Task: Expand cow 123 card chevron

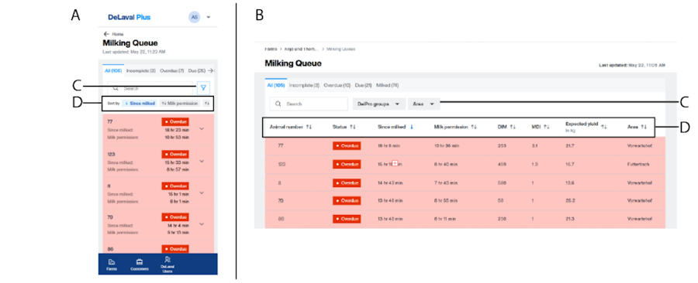Action: coord(202,161)
